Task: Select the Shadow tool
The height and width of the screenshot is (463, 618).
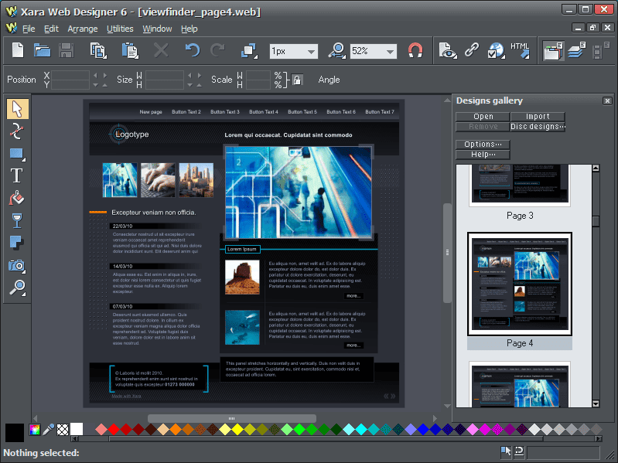Action: [16, 243]
